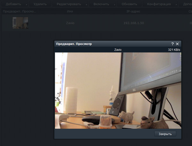Expand the dropdown arrow beside Конфигурация
The width and height of the screenshot is (192, 146).
pos(176,4)
